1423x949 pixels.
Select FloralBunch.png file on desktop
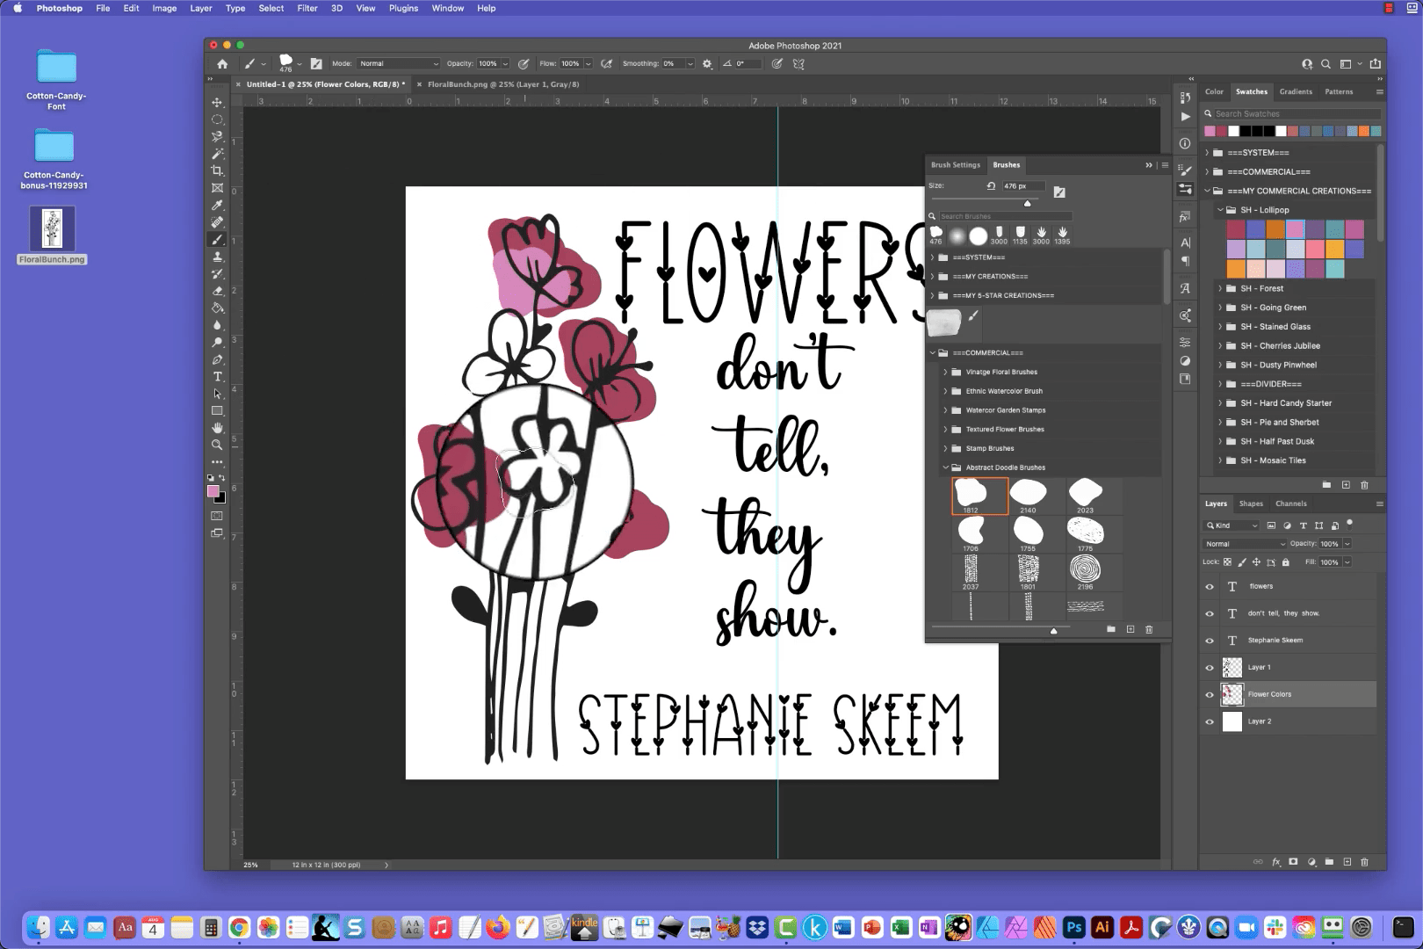coord(53,235)
